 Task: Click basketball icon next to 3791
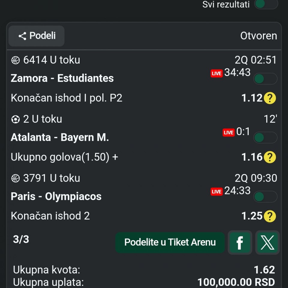[15, 178]
